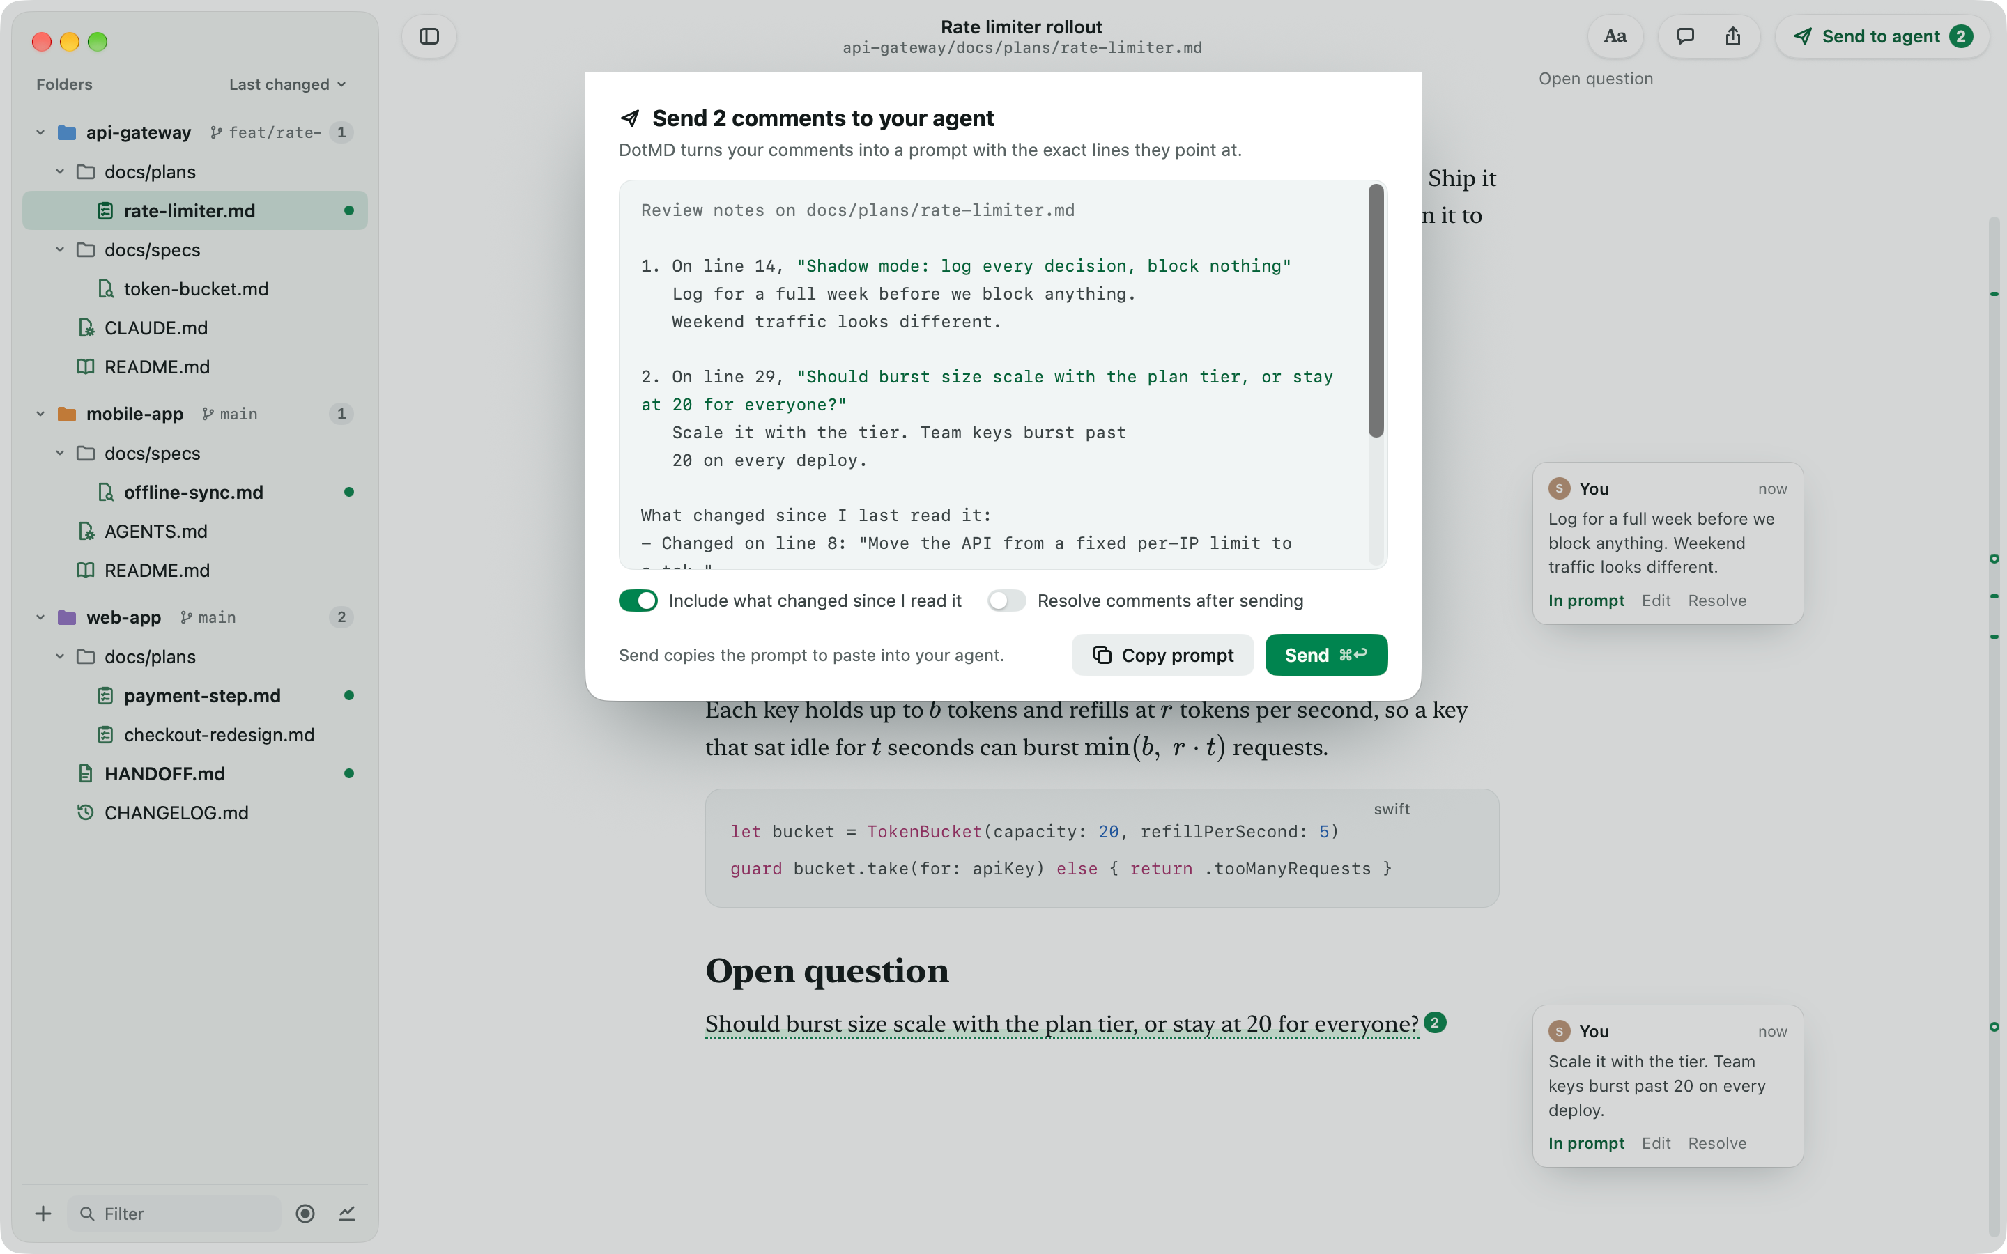Click the prompt preview scrollbar thumb
The height and width of the screenshot is (1254, 2007).
click(x=1376, y=310)
